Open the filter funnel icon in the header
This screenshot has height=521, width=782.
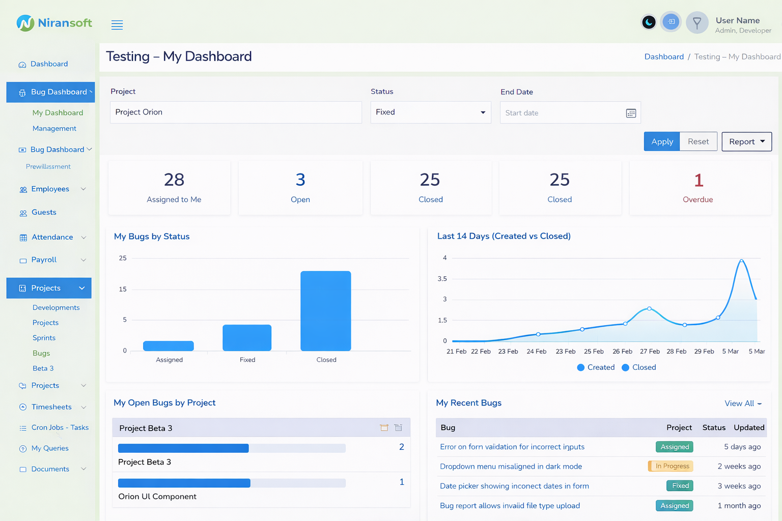pyautogui.click(x=697, y=22)
